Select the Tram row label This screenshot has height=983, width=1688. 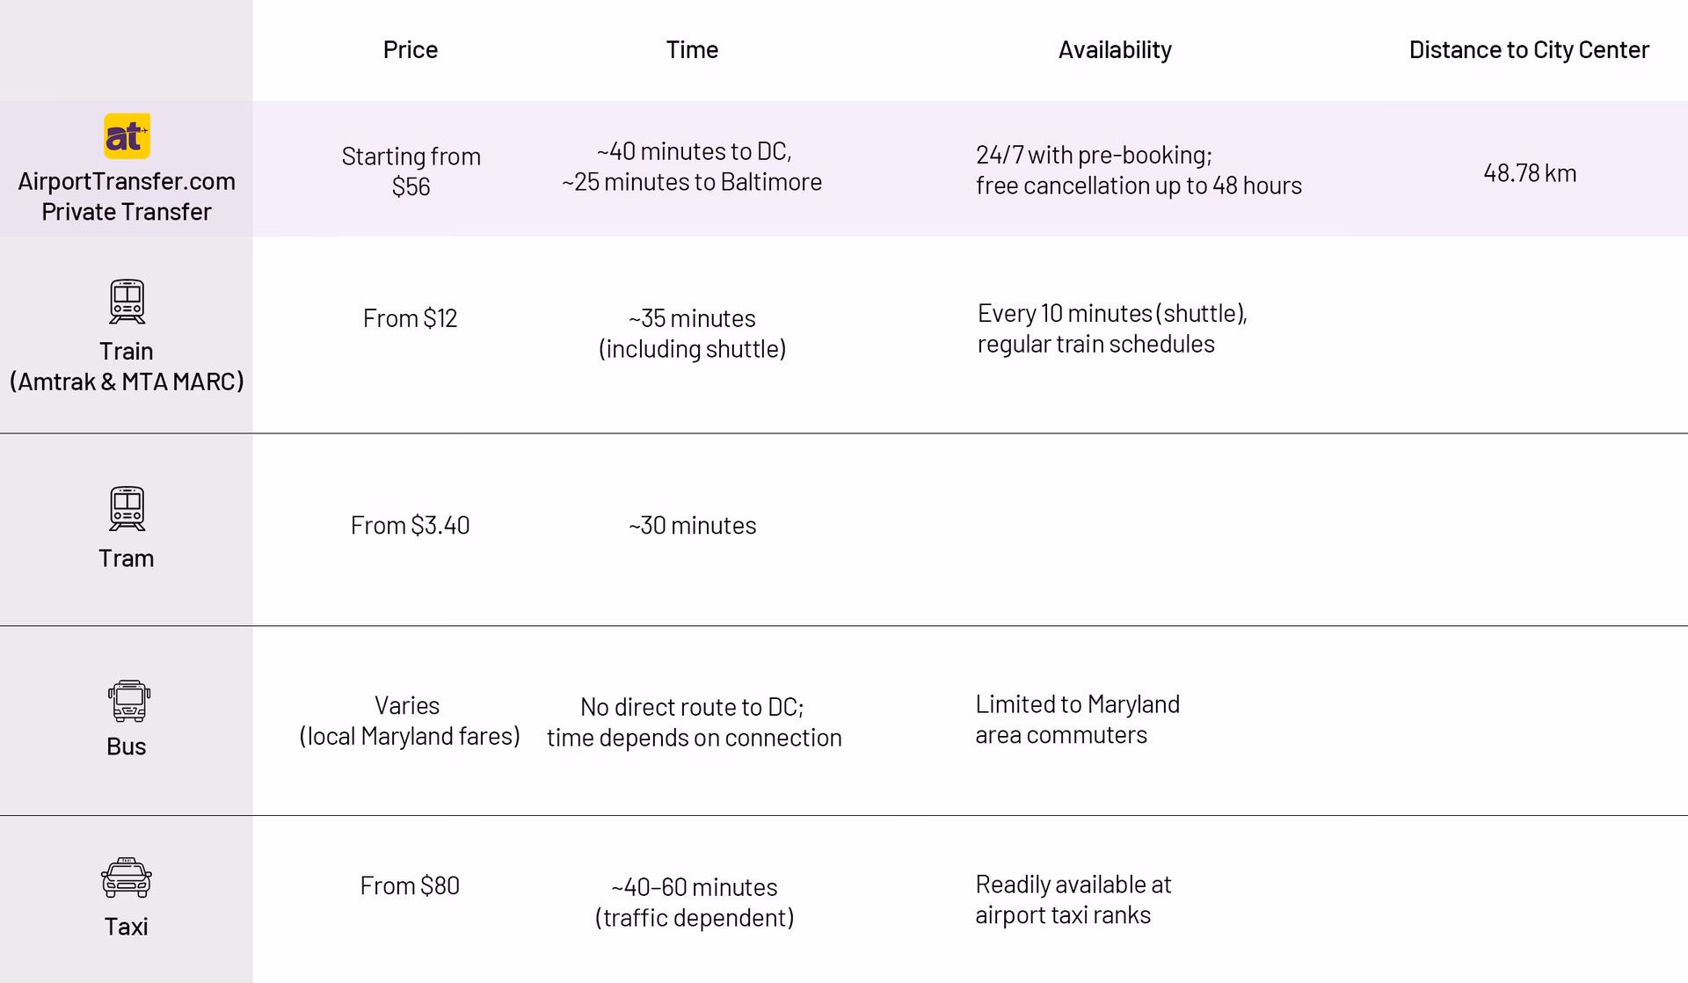(127, 558)
